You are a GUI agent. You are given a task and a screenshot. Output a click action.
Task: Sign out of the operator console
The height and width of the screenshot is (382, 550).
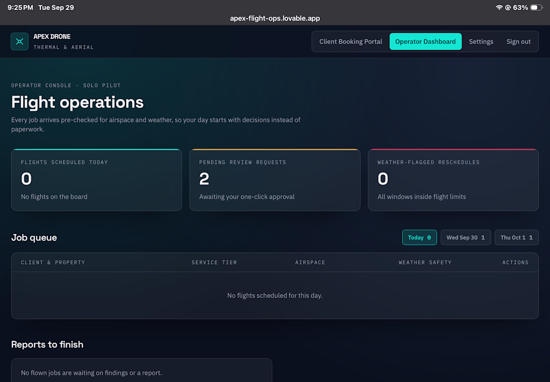[x=518, y=41]
